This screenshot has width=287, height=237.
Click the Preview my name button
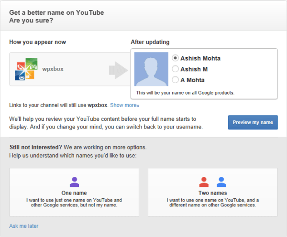pyautogui.click(x=253, y=122)
